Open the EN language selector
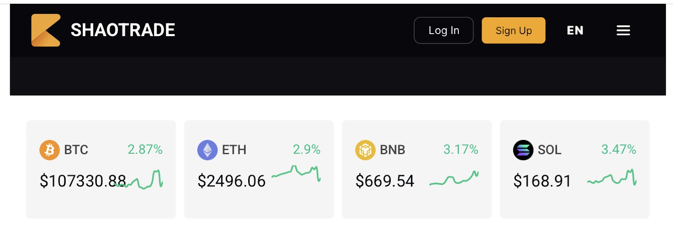Image resolution: width=673 pixels, height=235 pixels. coord(575,30)
